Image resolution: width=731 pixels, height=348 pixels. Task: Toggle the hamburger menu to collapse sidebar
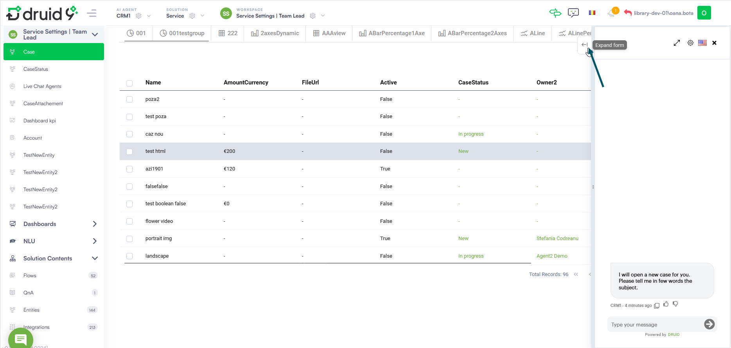92,13
